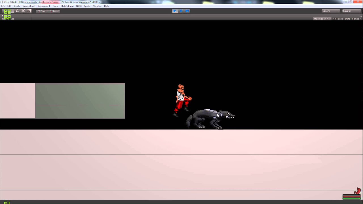Image resolution: width=363 pixels, height=204 pixels.
Task: Open the Free Aspect resolution dropdown
Action: tap(16, 19)
